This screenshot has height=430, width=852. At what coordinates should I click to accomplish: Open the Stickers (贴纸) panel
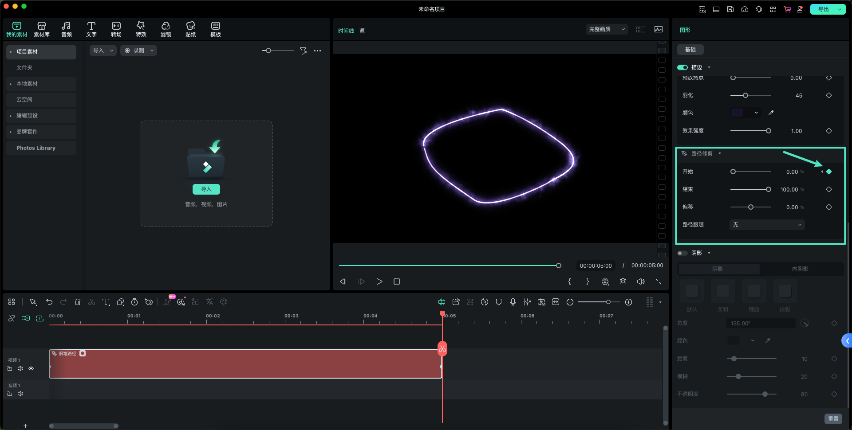pos(190,29)
